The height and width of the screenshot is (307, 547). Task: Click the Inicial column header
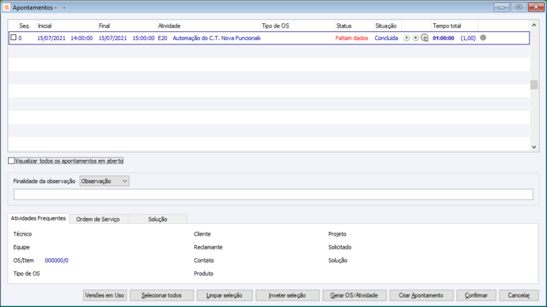(x=67, y=26)
